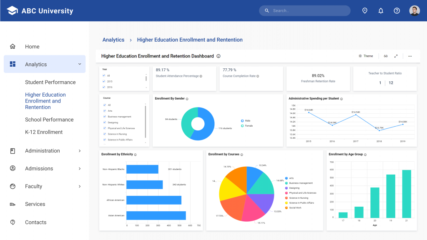Open more dashboard options via the ellipsis icon
The width and height of the screenshot is (427, 240).
point(410,56)
